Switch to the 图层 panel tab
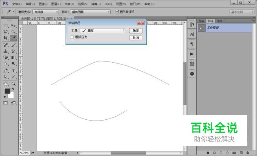The height and width of the screenshot is (156, 257). (201, 21)
